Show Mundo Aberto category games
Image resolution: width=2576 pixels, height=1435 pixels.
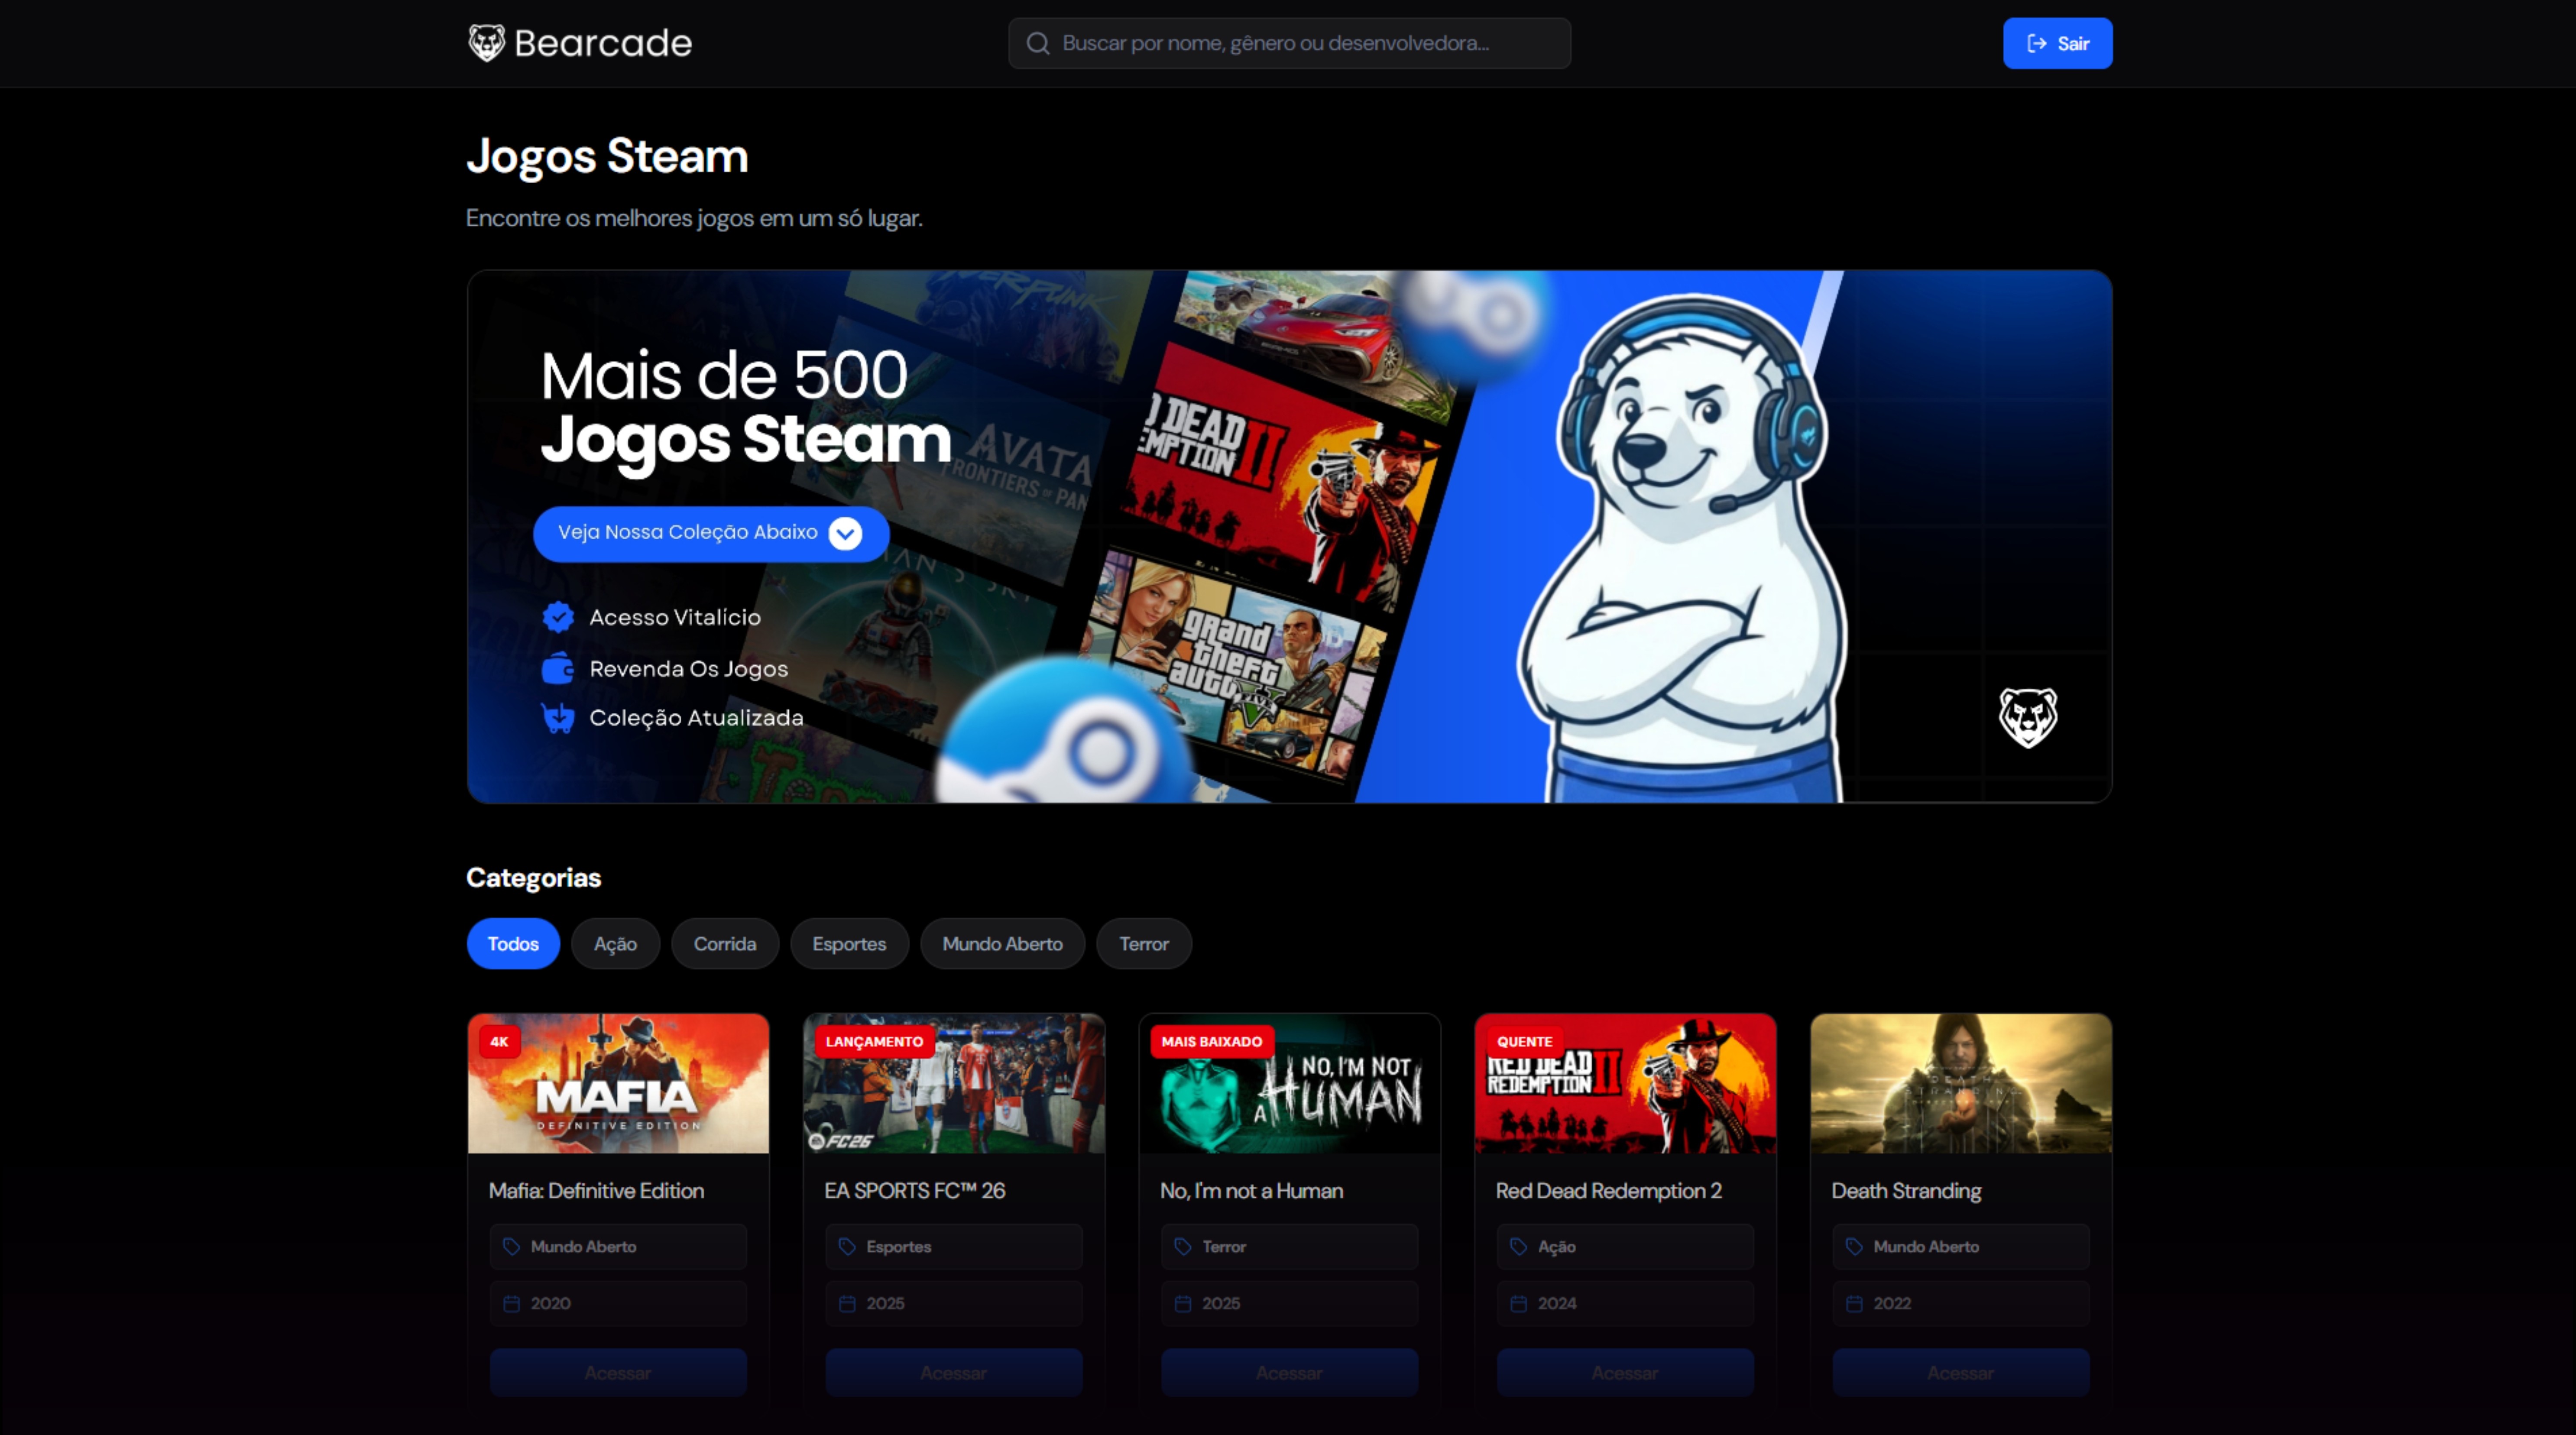pos(1002,943)
